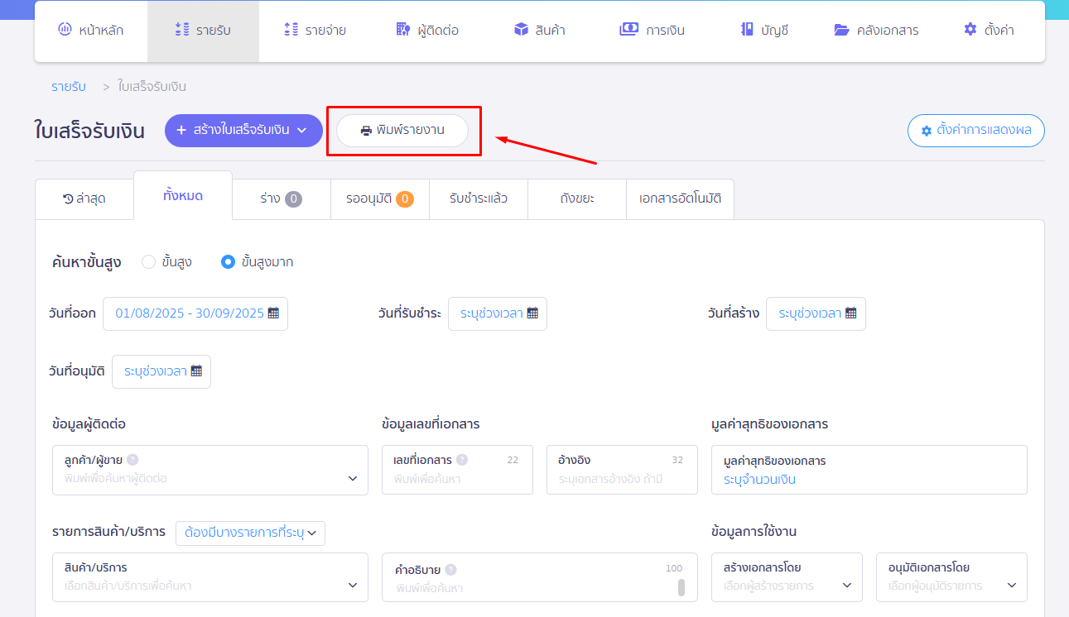Image resolution: width=1069 pixels, height=617 pixels.
Task: Click calendar icon in วันที่สร้าง field
Action: pos(851,313)
